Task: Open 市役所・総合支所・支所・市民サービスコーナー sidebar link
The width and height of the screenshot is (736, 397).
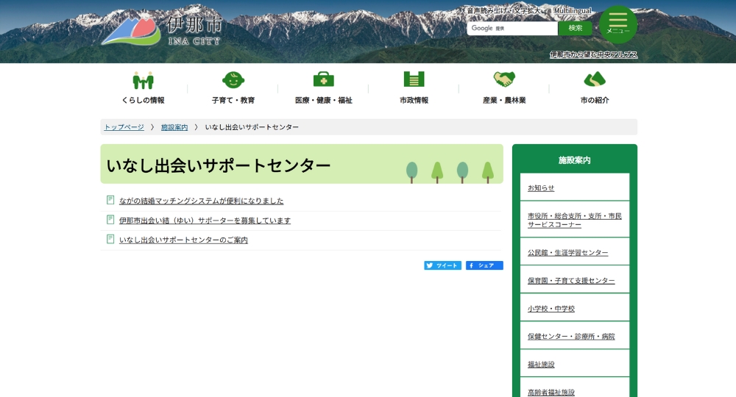Action: click(x=575, y=221)
